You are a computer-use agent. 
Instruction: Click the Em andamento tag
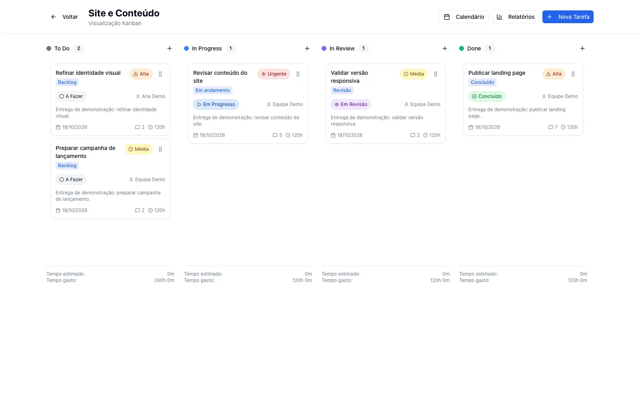pos(213,90)
